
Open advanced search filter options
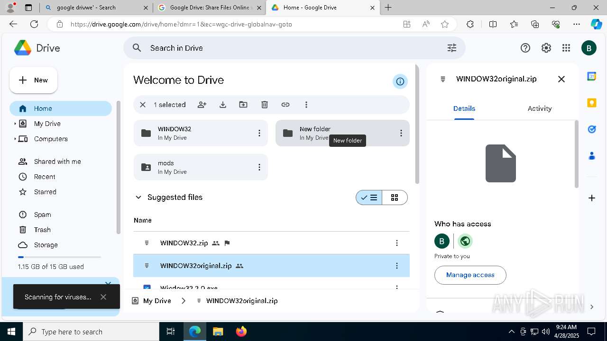[x=452, y=48]
